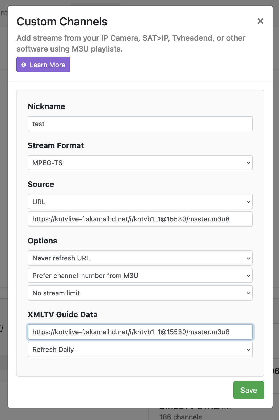Click the chevron on Refresh Daily select
Screen dimensions: 279x420
(x=248, y=349)
